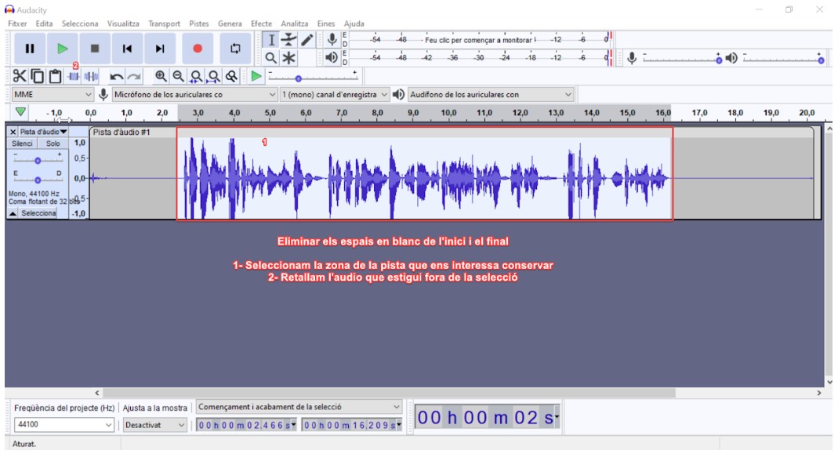Click the red Record button
Screen dimensions: 838x454
point(198,49)
